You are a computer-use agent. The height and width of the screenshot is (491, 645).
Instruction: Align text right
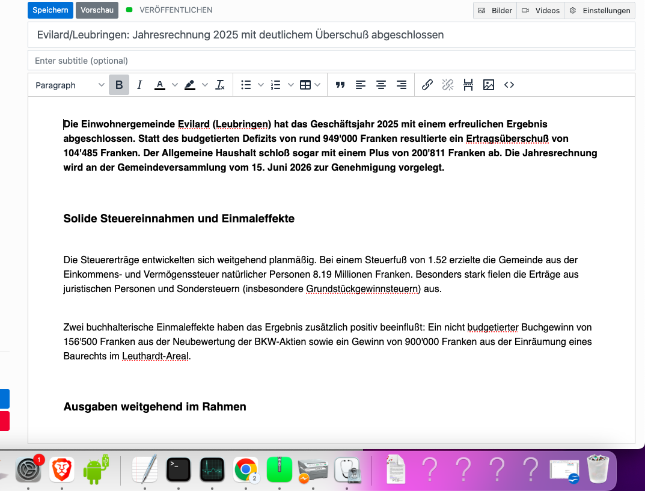(402, 85)
